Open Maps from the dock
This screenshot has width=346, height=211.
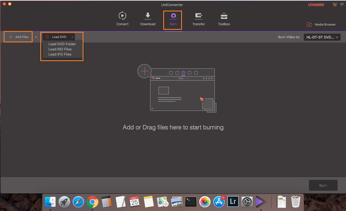[163, 202]
